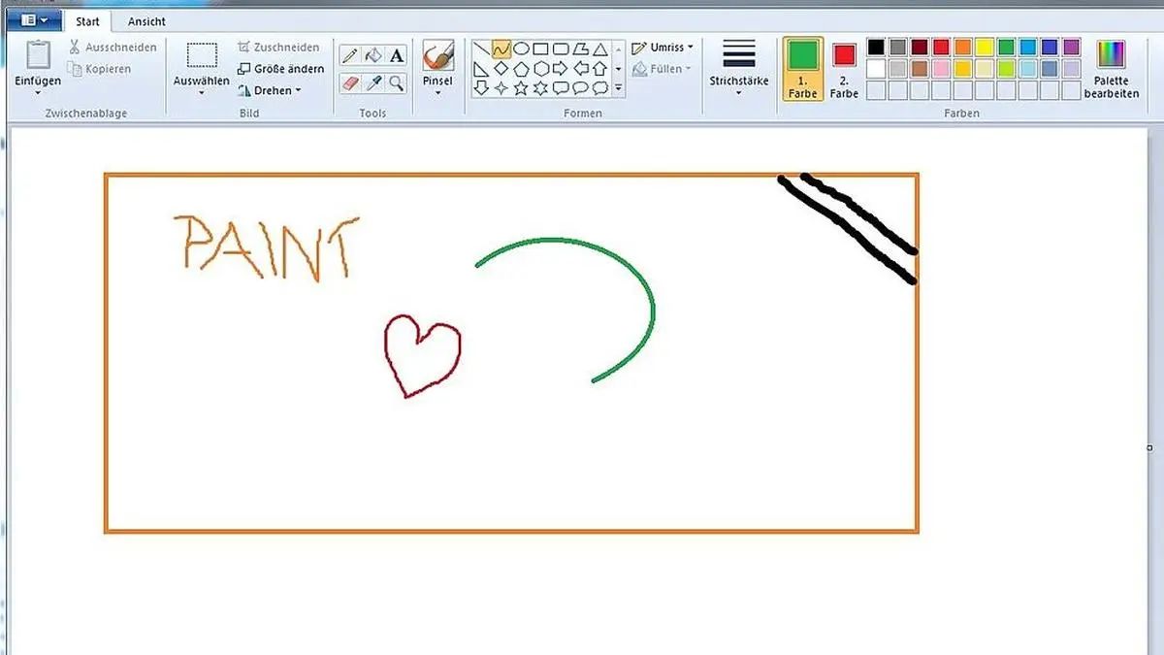This screenshot has width=1164, height=655.
Task: Open Palette bearbeiten
Action: tap(1111, 68)
